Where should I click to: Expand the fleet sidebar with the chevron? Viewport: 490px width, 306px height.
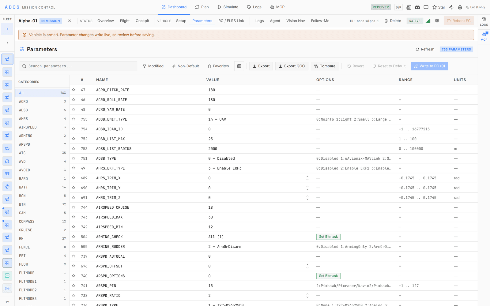(7, 43)
